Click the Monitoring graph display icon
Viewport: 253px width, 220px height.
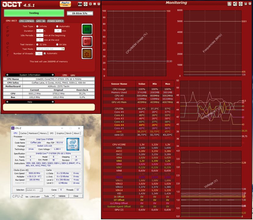pos(229,4)
